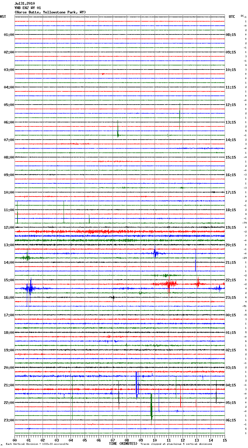This screenshot has width=248, height=448.
Task: Click the MST column header
Action: pyautogui.click(x=3, y=17)
